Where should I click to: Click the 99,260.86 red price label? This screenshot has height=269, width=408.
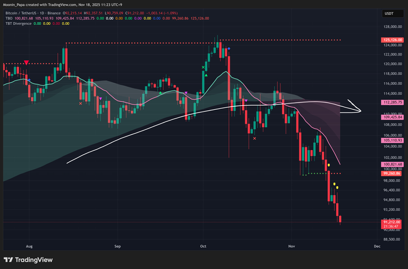click(x=393, y=173)
